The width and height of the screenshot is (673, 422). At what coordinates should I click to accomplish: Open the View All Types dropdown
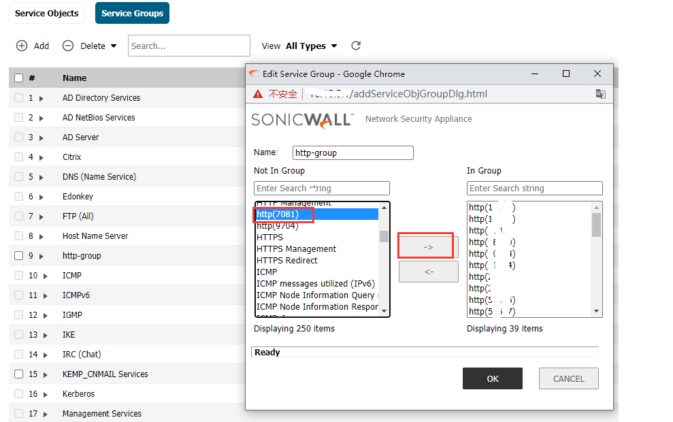coord(311,46)
